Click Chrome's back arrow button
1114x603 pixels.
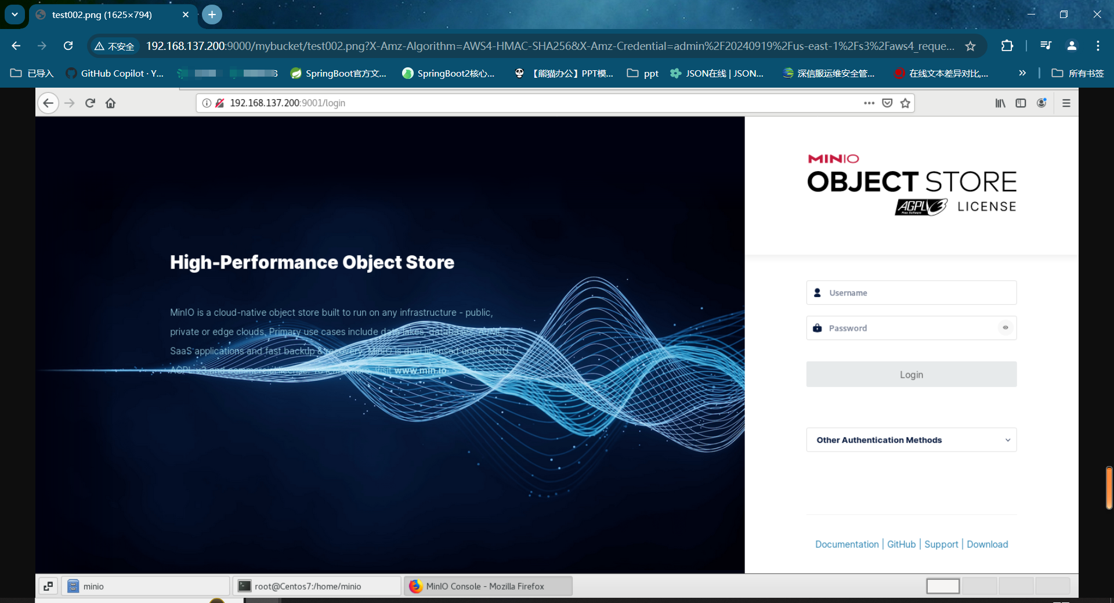[16, 46]
